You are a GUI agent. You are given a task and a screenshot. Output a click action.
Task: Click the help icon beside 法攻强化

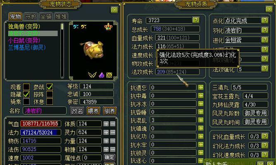(x=265, y=68)
